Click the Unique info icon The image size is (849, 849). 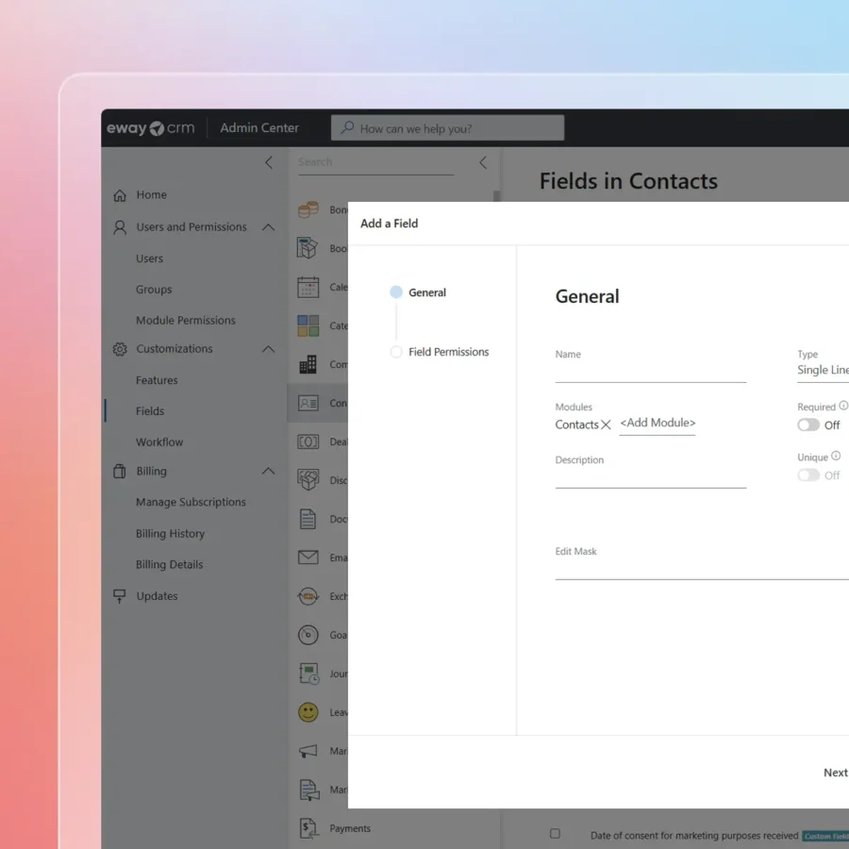(836, 456)
